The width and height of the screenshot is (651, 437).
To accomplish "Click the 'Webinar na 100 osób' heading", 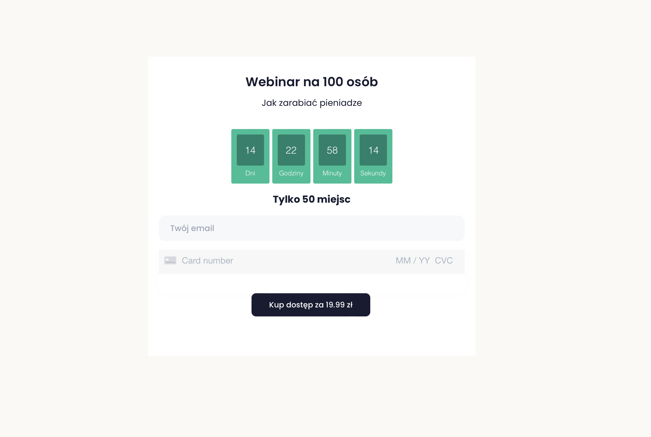I will tap(312, 82).
